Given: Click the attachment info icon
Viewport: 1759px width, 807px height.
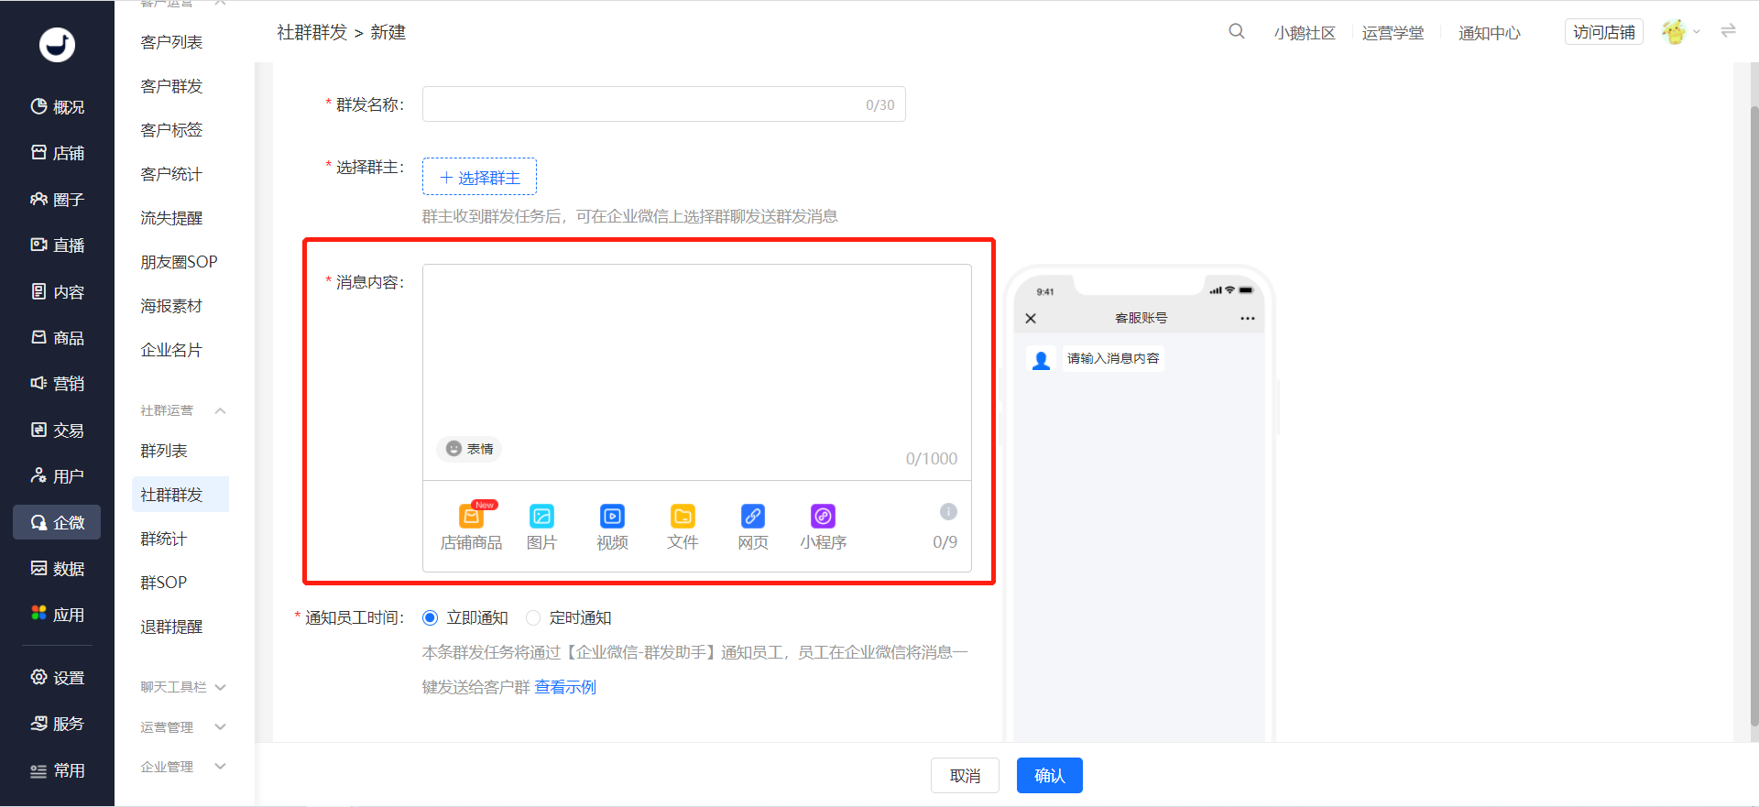Looking at the screenshot, I should pyautogui.click(x=948, y=512).
